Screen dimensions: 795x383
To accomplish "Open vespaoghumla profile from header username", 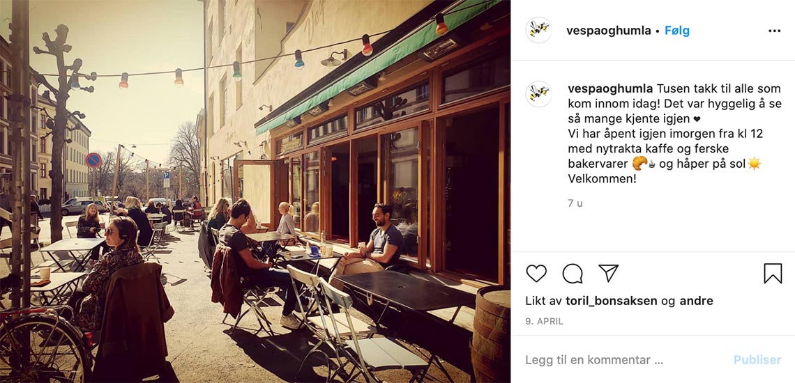I will click(608, 31).
